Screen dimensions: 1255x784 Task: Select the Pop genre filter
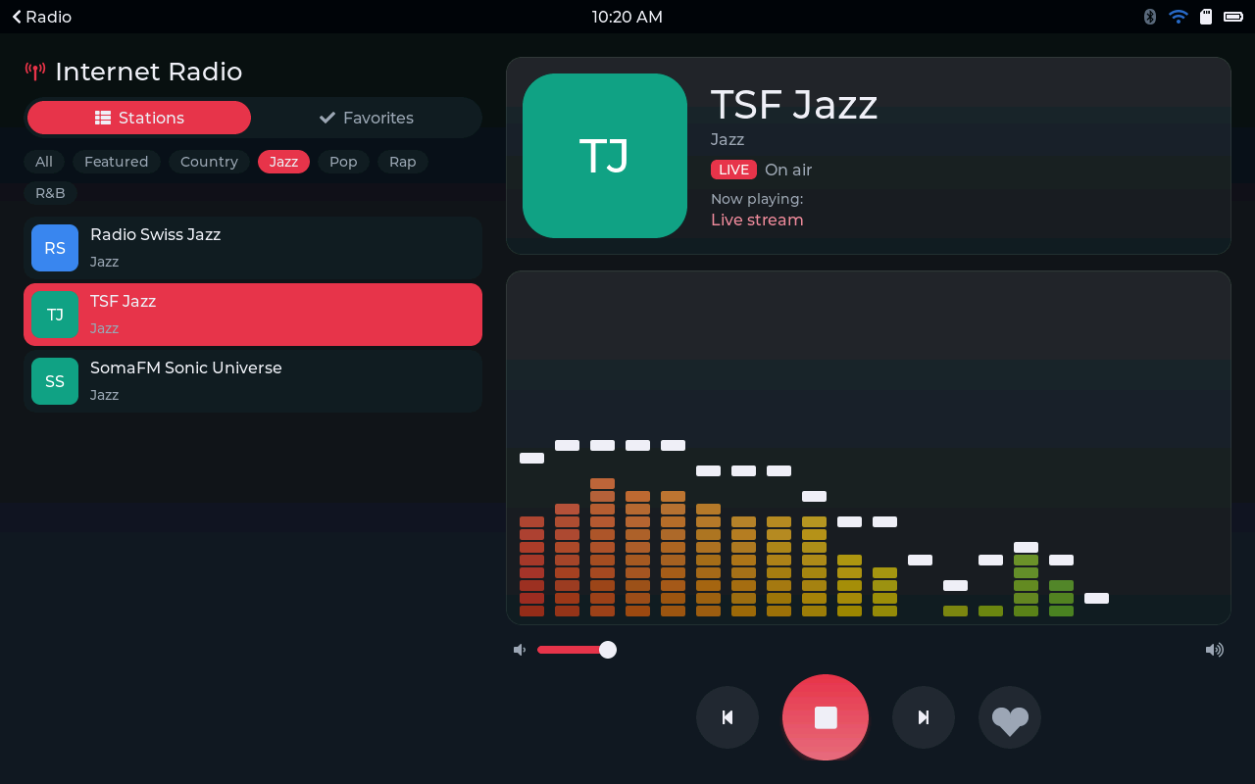point(343,162)
